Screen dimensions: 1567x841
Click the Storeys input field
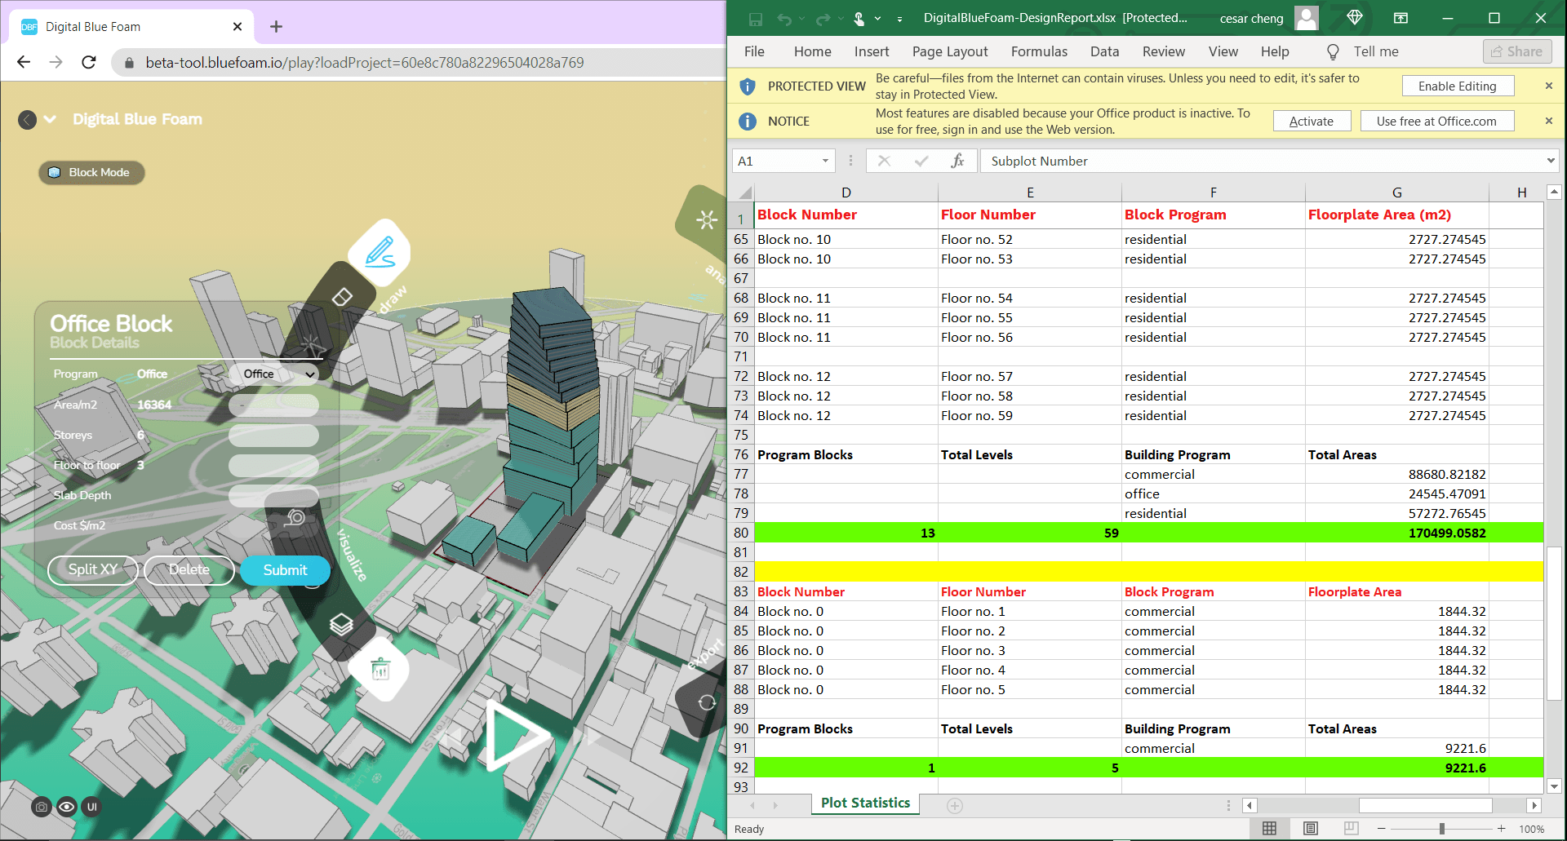[273, 435]
